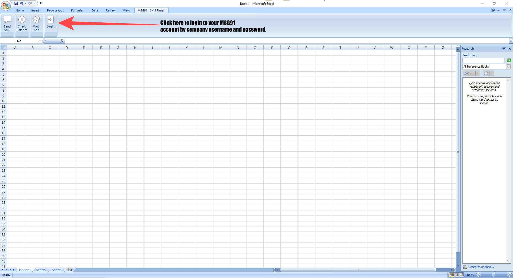The height and width of the screenshot is (278, 513).
Task: Go to first sheet navigation arrow
Action: click(x=2, y=270)
